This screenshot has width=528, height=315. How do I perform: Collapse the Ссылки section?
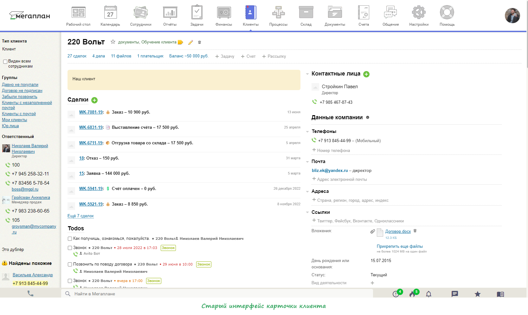(307, 212)
